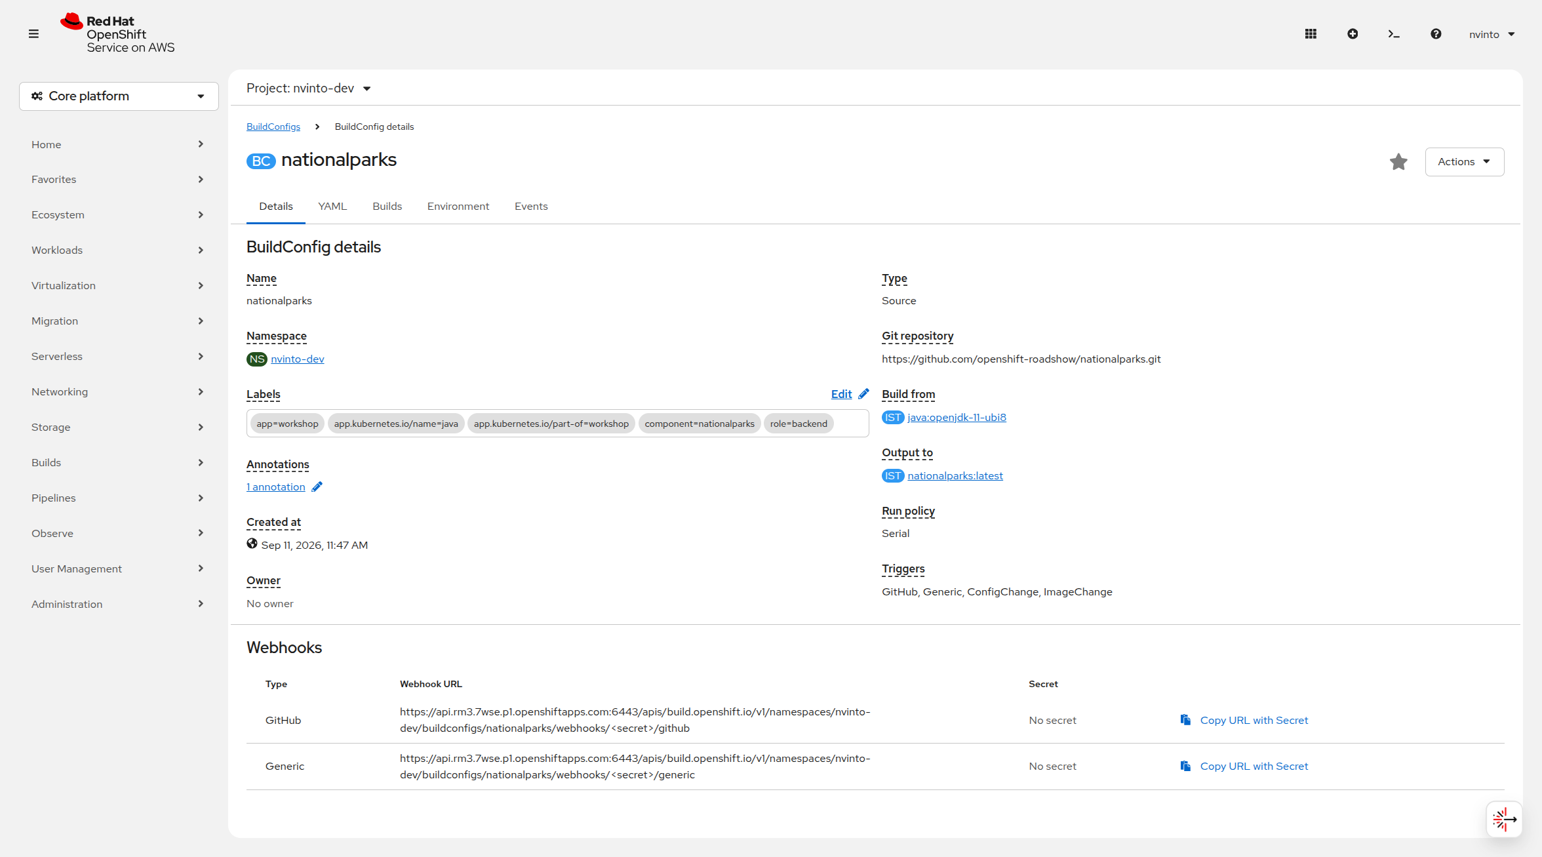Open the nvinto-dev namespace link
Viewport: 1542px width, 857px height.
(x=298, y=359)
